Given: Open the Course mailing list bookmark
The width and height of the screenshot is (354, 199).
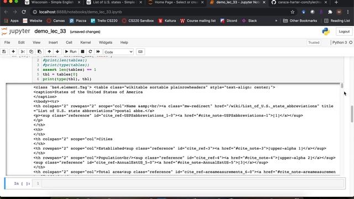Looking at the screenshot, I should coord(198,21).
